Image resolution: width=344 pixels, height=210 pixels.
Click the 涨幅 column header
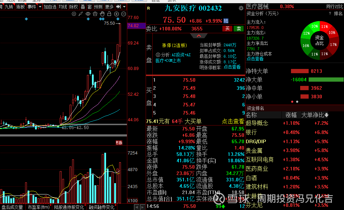pyautogui.click(x=291, y=115)
